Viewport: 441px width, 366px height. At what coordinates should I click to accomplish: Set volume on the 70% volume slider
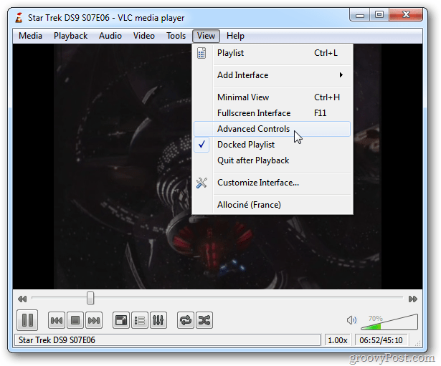click(389, 322)
